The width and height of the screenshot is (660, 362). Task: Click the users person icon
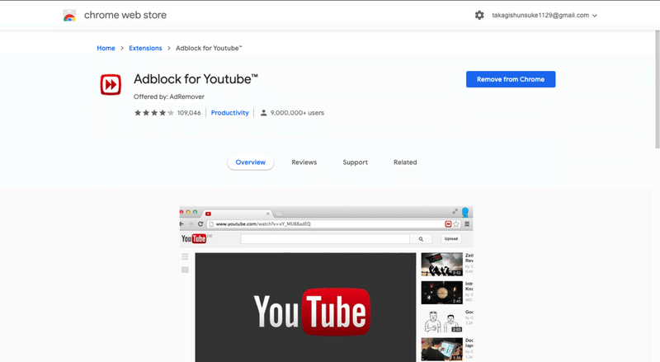coord(263,113)
